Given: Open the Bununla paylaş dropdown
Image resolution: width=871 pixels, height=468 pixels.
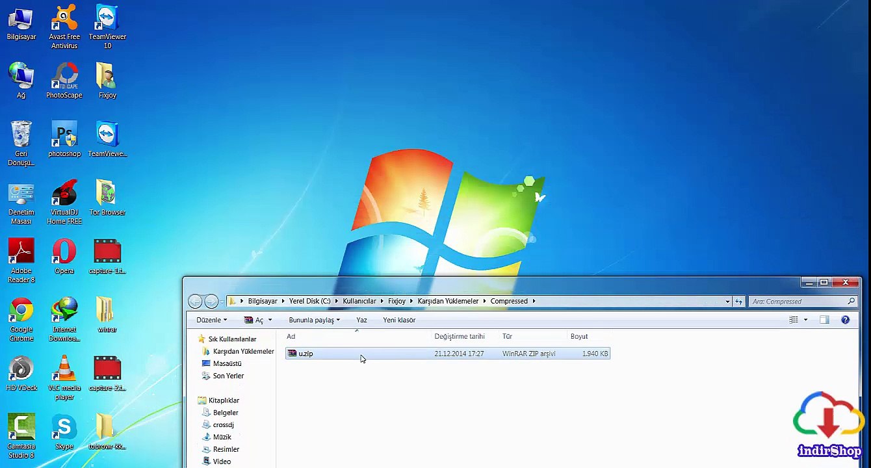Looking at the screenshot, I should pyautogui.click(x=315, y=320).
